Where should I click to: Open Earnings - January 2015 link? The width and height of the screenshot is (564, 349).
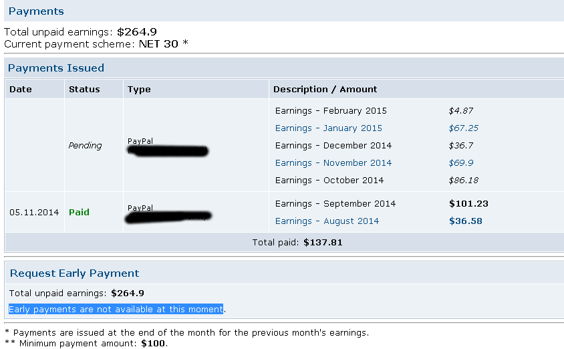pyautogui.click(x=328, y=128)
